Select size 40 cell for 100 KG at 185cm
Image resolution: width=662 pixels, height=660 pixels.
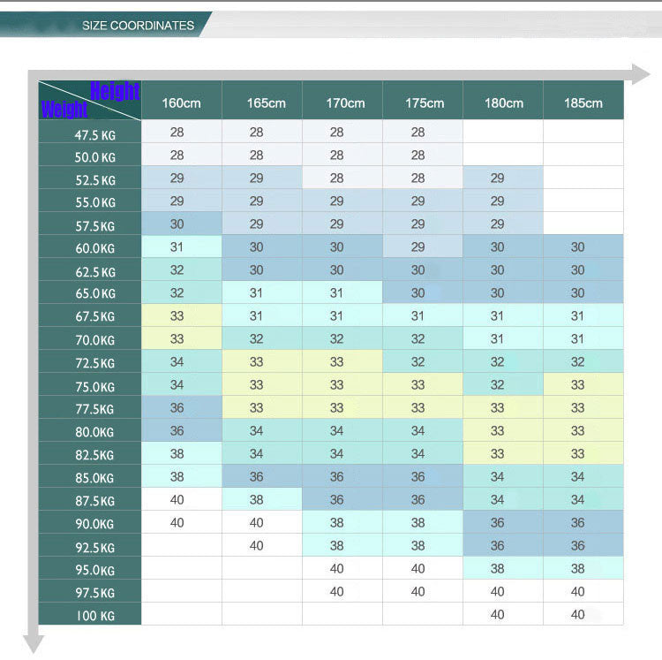(578, 615)
